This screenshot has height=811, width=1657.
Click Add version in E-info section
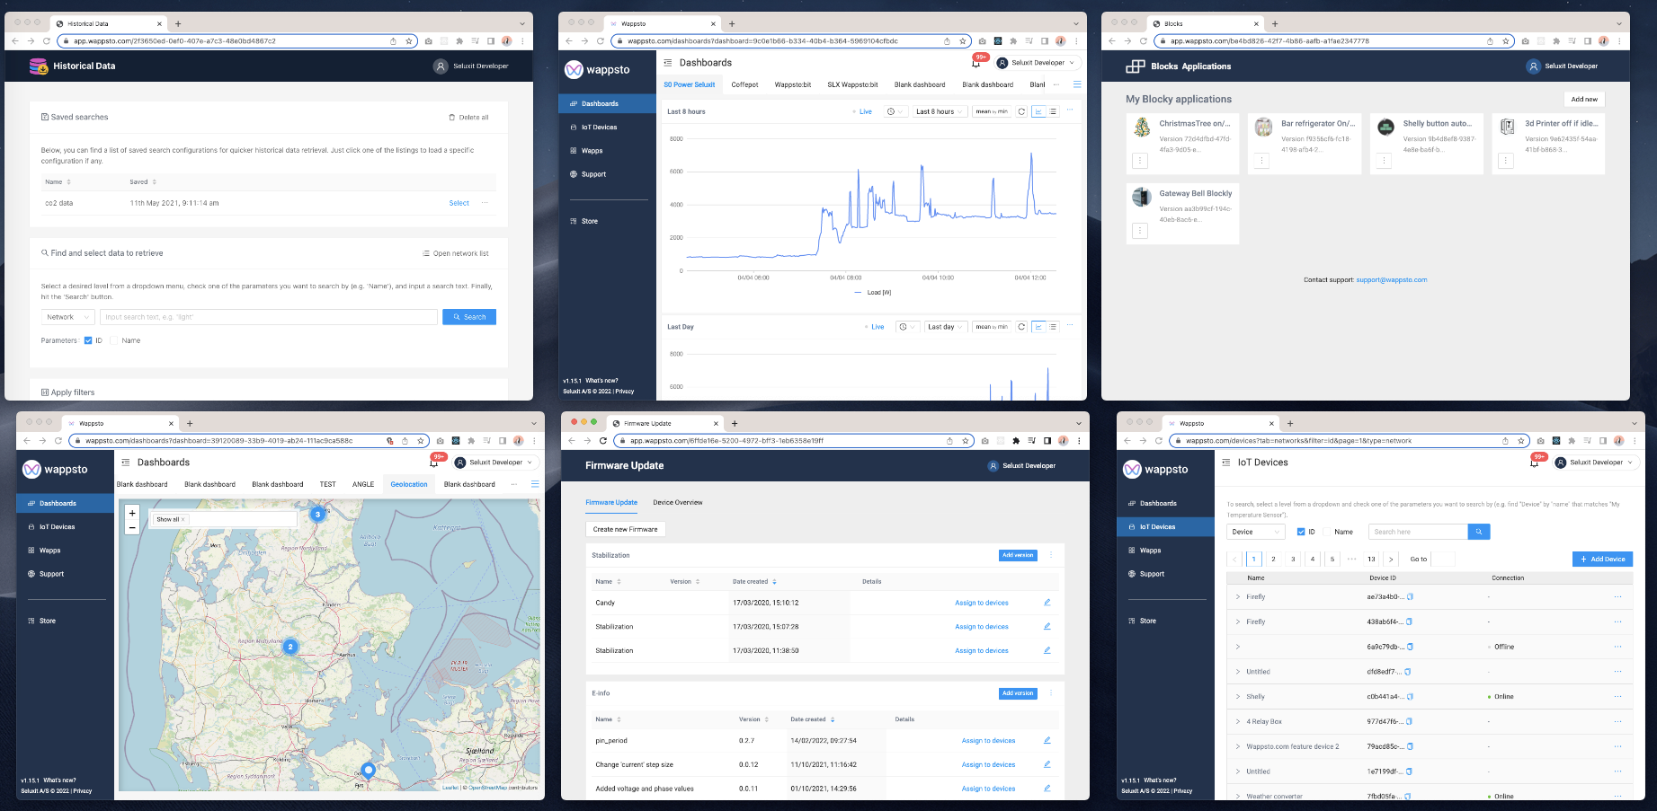(x=1018, y=693)
